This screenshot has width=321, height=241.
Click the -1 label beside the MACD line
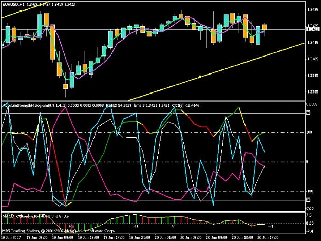pyautogui.click(x=271, y=227)
